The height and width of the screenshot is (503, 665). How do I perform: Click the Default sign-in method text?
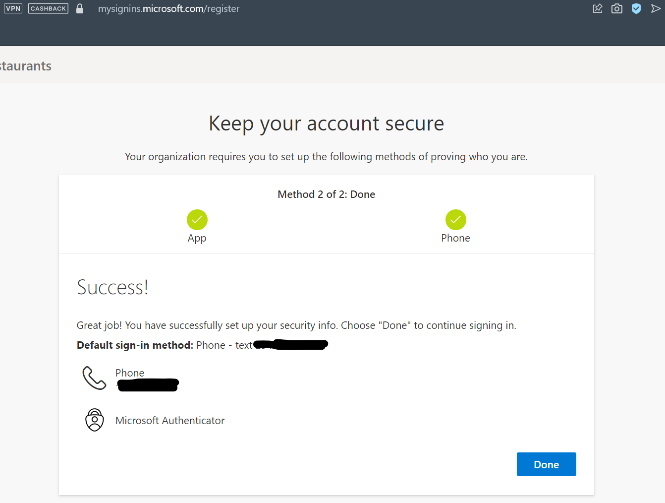pos(135,345)
